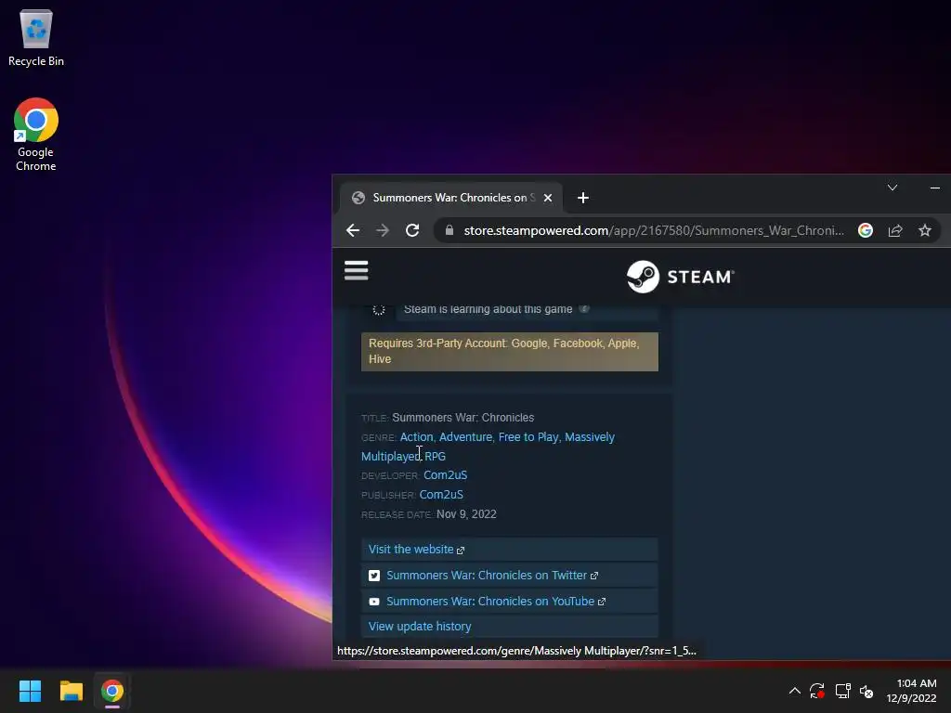Open the Adventure genre link
This screenshot has width=951, height=713.
click(465, 437)
